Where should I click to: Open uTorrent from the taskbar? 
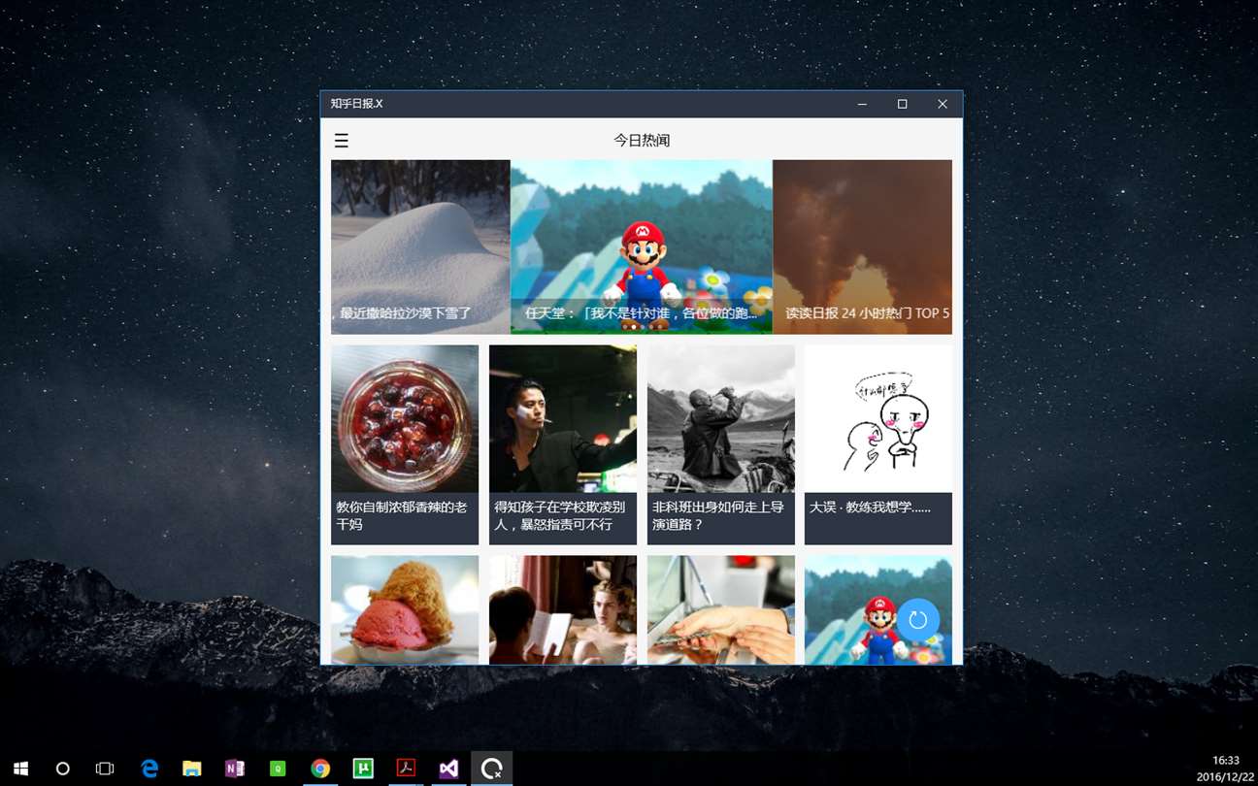click(363, 769)
